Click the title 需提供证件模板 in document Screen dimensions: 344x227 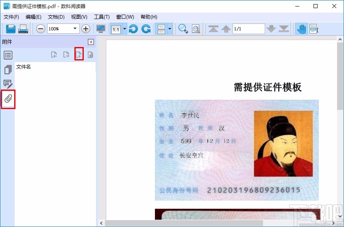pos(268,87)
